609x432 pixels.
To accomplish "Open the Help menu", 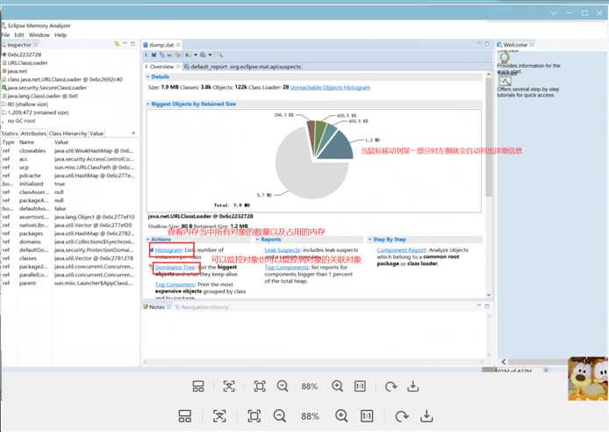I will tap(61, 35).
